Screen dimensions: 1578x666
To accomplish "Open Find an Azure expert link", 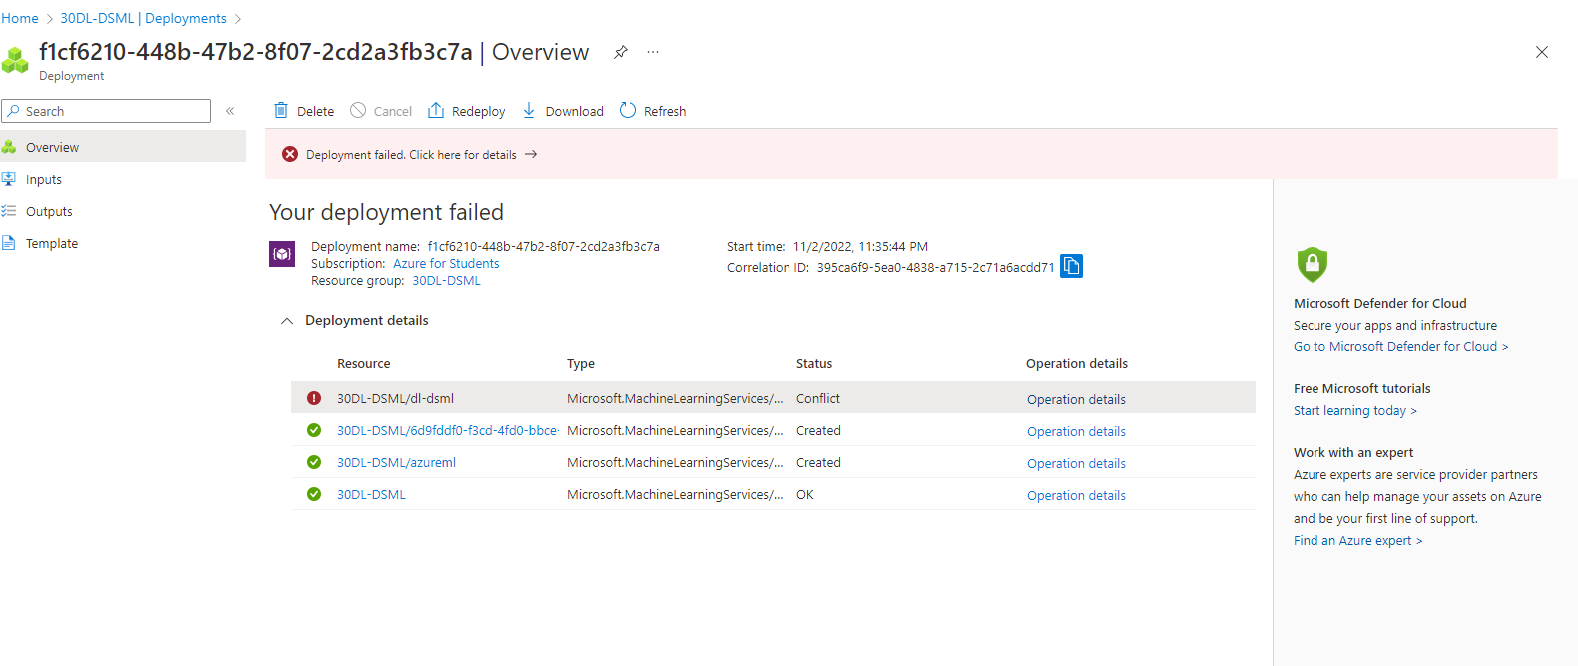I will (x=1357, y=540).
